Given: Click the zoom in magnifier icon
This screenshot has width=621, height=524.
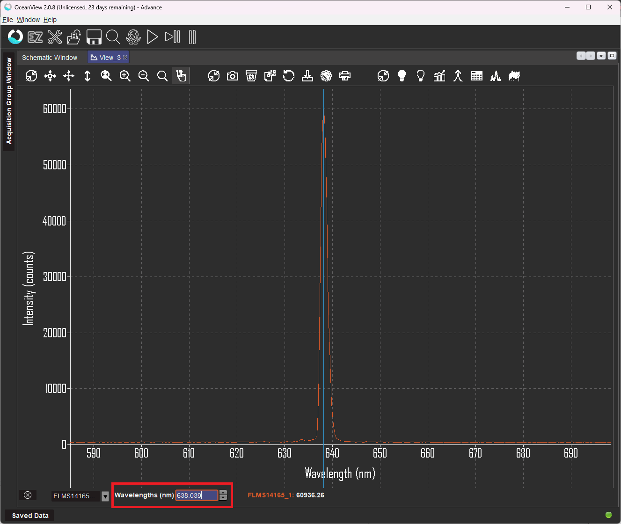Looking at the screenshot, I should 125,76.
